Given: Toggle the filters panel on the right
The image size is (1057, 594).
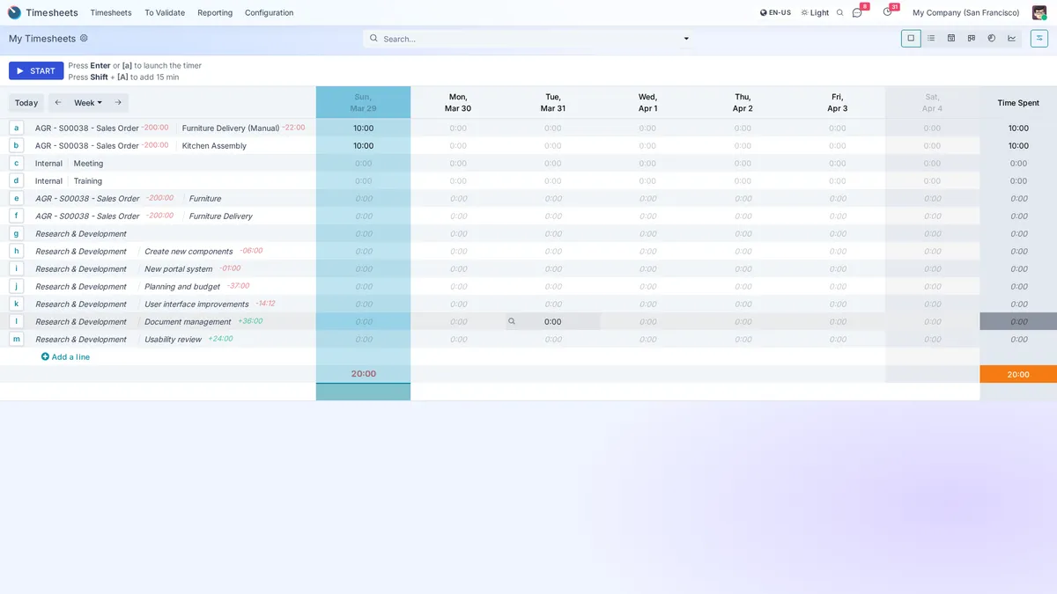Looking at the screenshot, I should [x=1039, y=38].
